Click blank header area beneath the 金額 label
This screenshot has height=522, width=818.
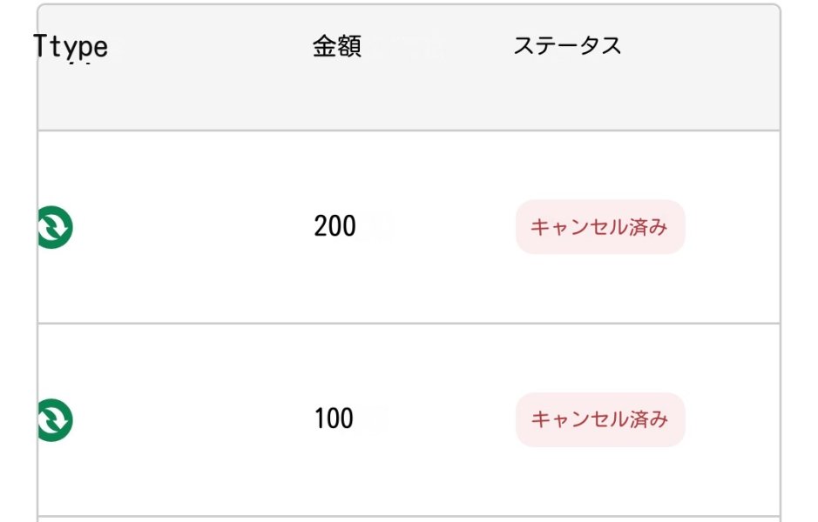click(x=337, y=94)
